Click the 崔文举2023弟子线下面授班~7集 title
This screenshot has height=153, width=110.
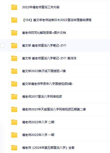[44, 71]
